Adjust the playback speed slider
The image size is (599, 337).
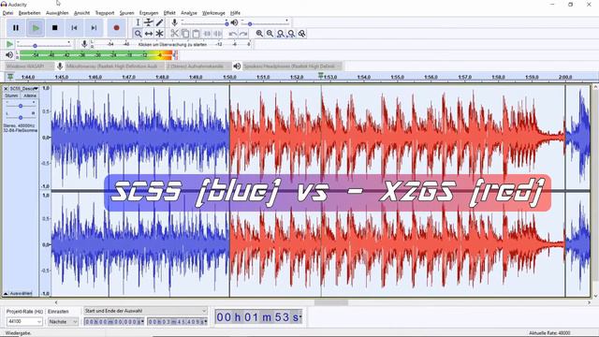44,45
